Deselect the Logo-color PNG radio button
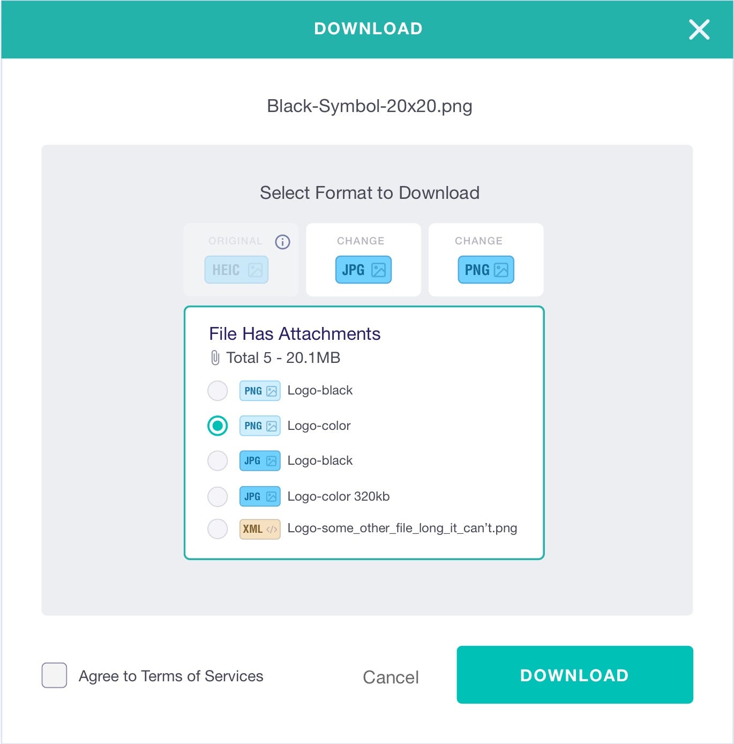The image size is (734, 744). [x=218, y=426]
